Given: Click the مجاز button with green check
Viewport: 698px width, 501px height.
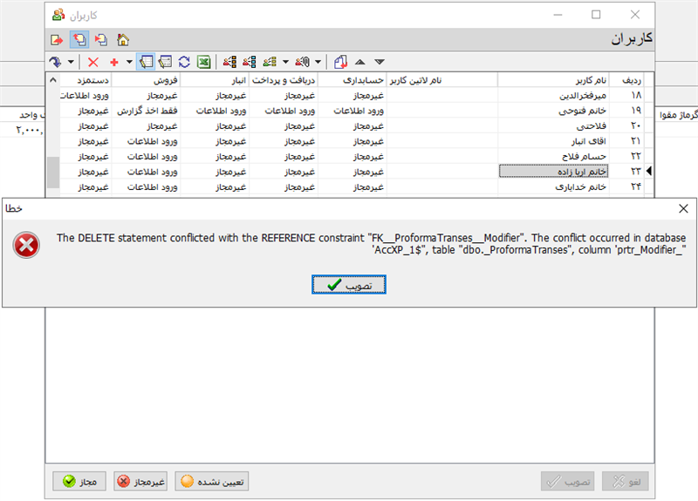Looking at the screenshot, I should [79, 480].
